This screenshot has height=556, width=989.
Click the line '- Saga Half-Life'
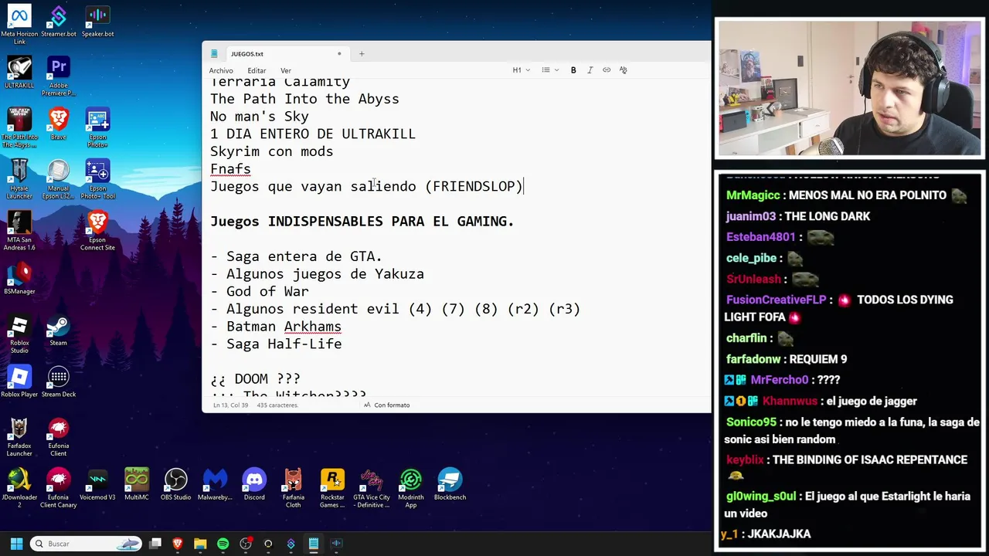(276, 344)
